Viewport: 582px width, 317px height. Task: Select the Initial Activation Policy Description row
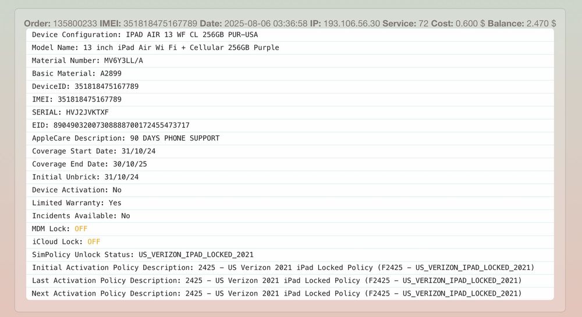tap(283, 268)
